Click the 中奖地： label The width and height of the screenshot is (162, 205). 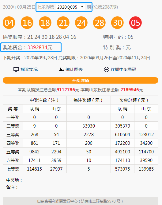tap(14, 180)
